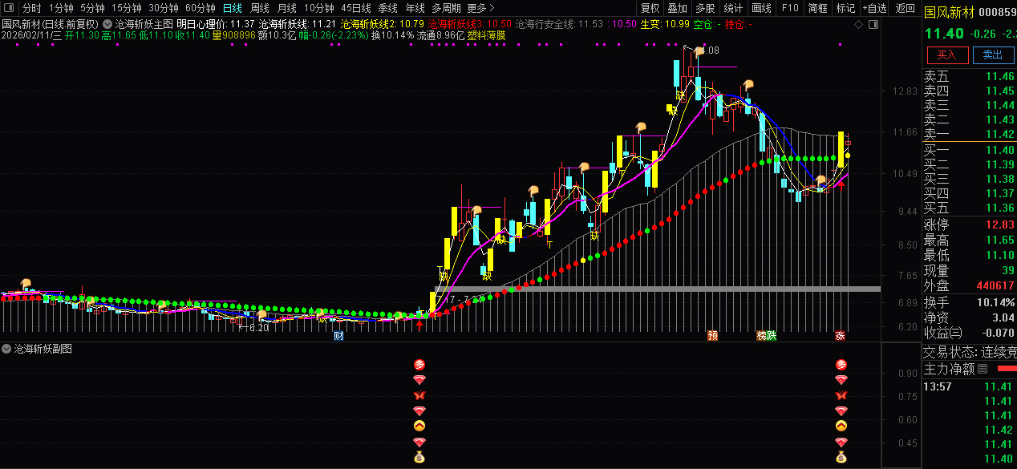Click the red 买入 buy button
The height and width of the screenshot is (469, 1017).
pyautogui.click(x=947, y=55)
